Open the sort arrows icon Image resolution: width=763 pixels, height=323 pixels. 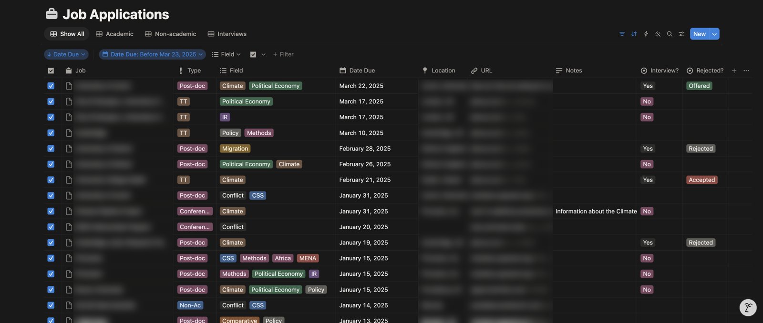634,34
